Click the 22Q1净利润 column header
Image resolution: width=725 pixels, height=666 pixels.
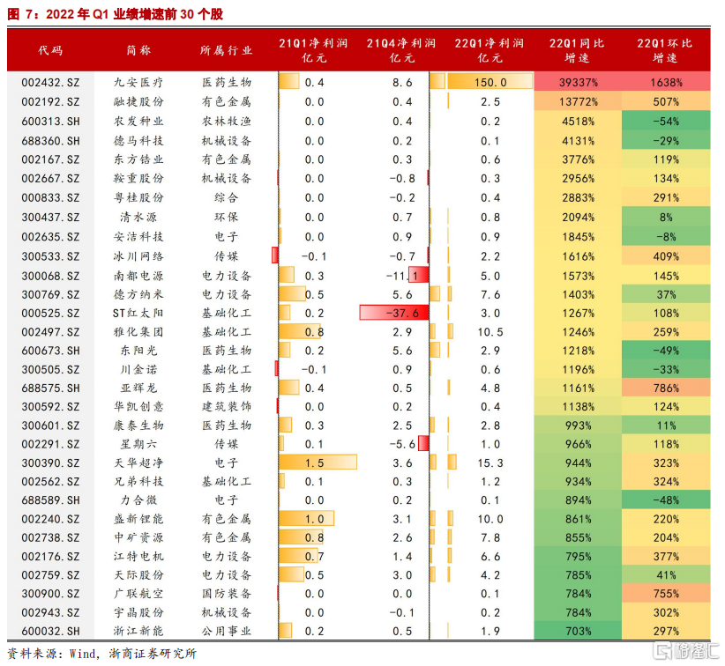(x=490, y=50)
